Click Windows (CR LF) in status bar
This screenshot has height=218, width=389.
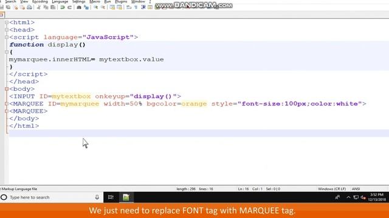pos(332,189)
